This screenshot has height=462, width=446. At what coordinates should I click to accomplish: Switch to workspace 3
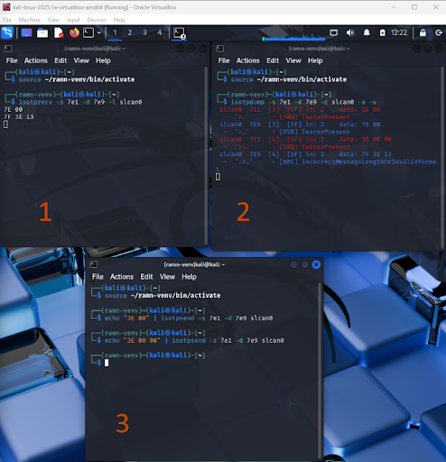(x=144, y=32)
